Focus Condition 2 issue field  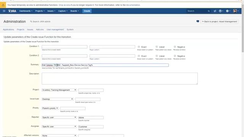point(64,56)
